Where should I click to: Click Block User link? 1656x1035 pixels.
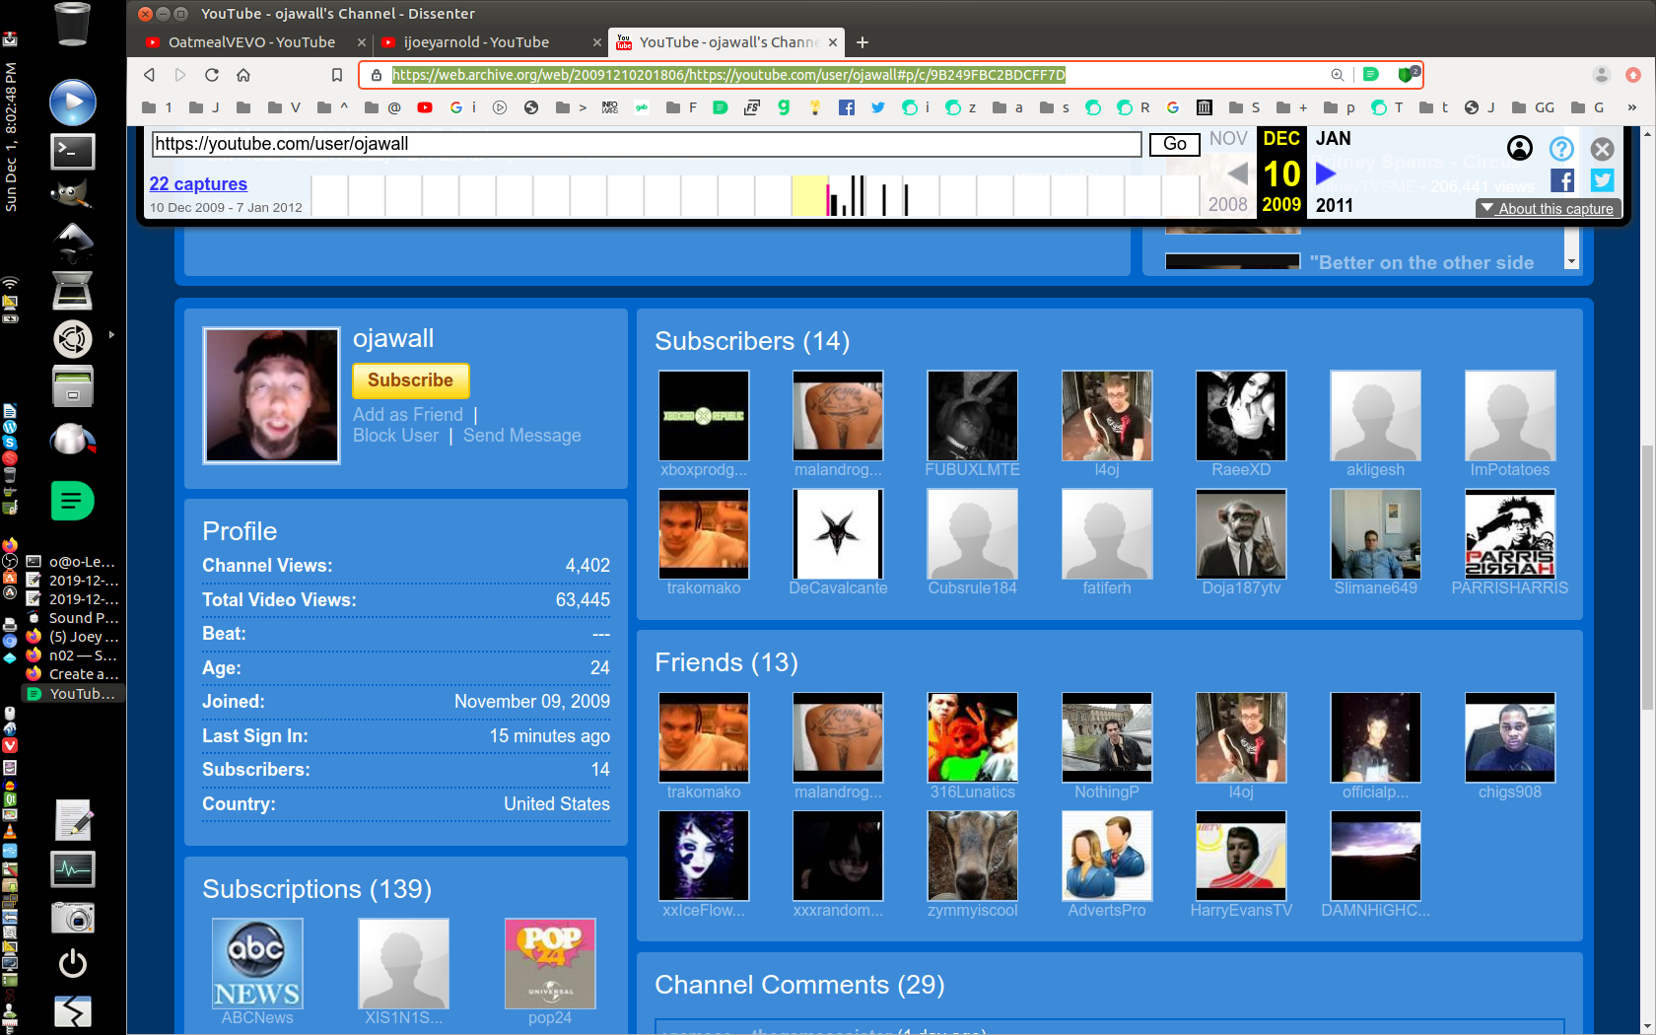point(396,436)
